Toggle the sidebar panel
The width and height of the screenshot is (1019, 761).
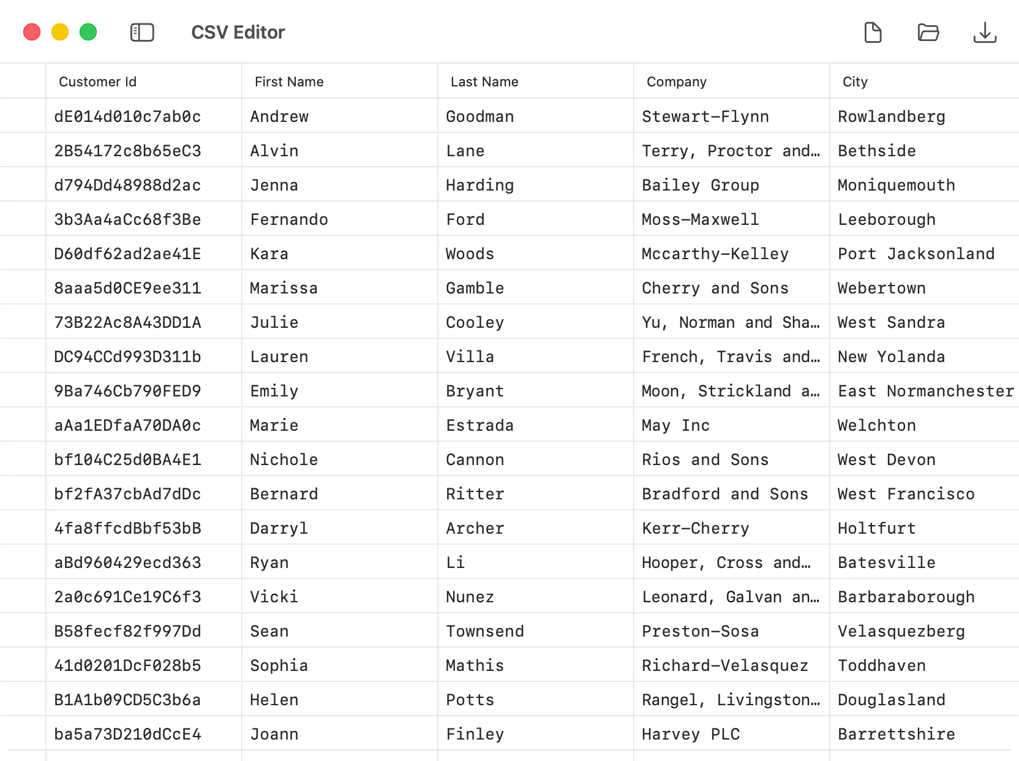point(142,32)
